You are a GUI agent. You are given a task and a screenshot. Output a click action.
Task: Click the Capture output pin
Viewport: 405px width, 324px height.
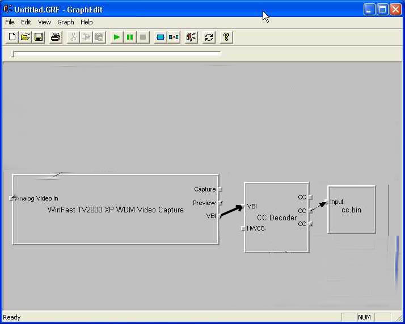pos(220,189)
